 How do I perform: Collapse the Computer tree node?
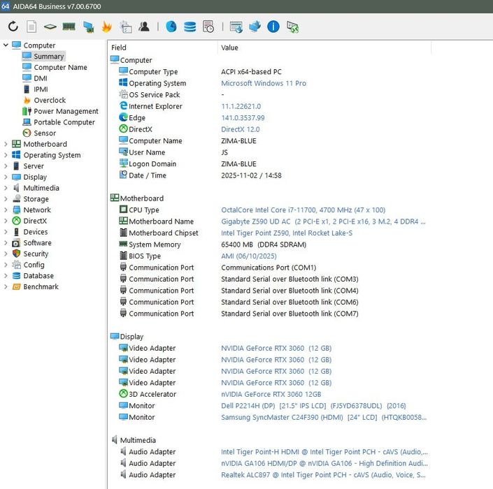6,45
